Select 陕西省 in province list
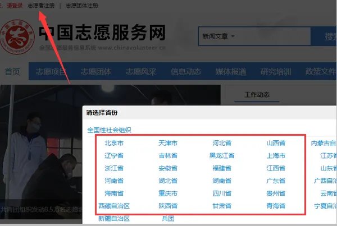 point(168,206)
